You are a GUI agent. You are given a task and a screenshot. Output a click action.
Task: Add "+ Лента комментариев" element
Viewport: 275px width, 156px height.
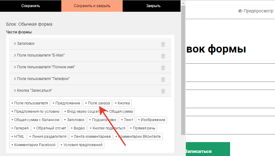pos(91,137)
